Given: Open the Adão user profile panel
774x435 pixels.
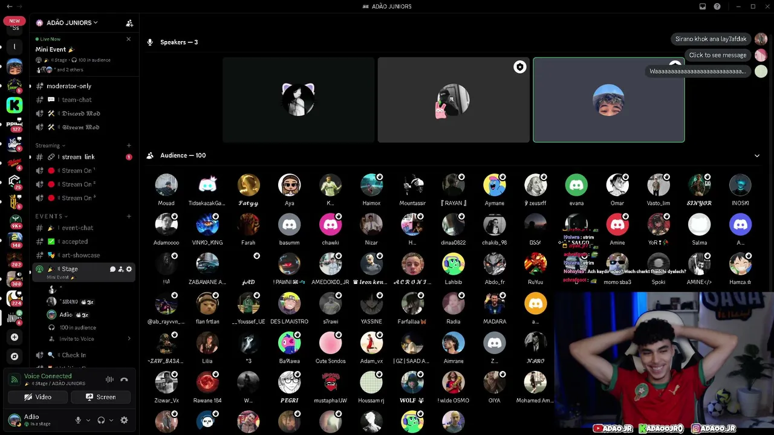Looking at the screenshot, I should pyautogui.click(x=37, y=420).
